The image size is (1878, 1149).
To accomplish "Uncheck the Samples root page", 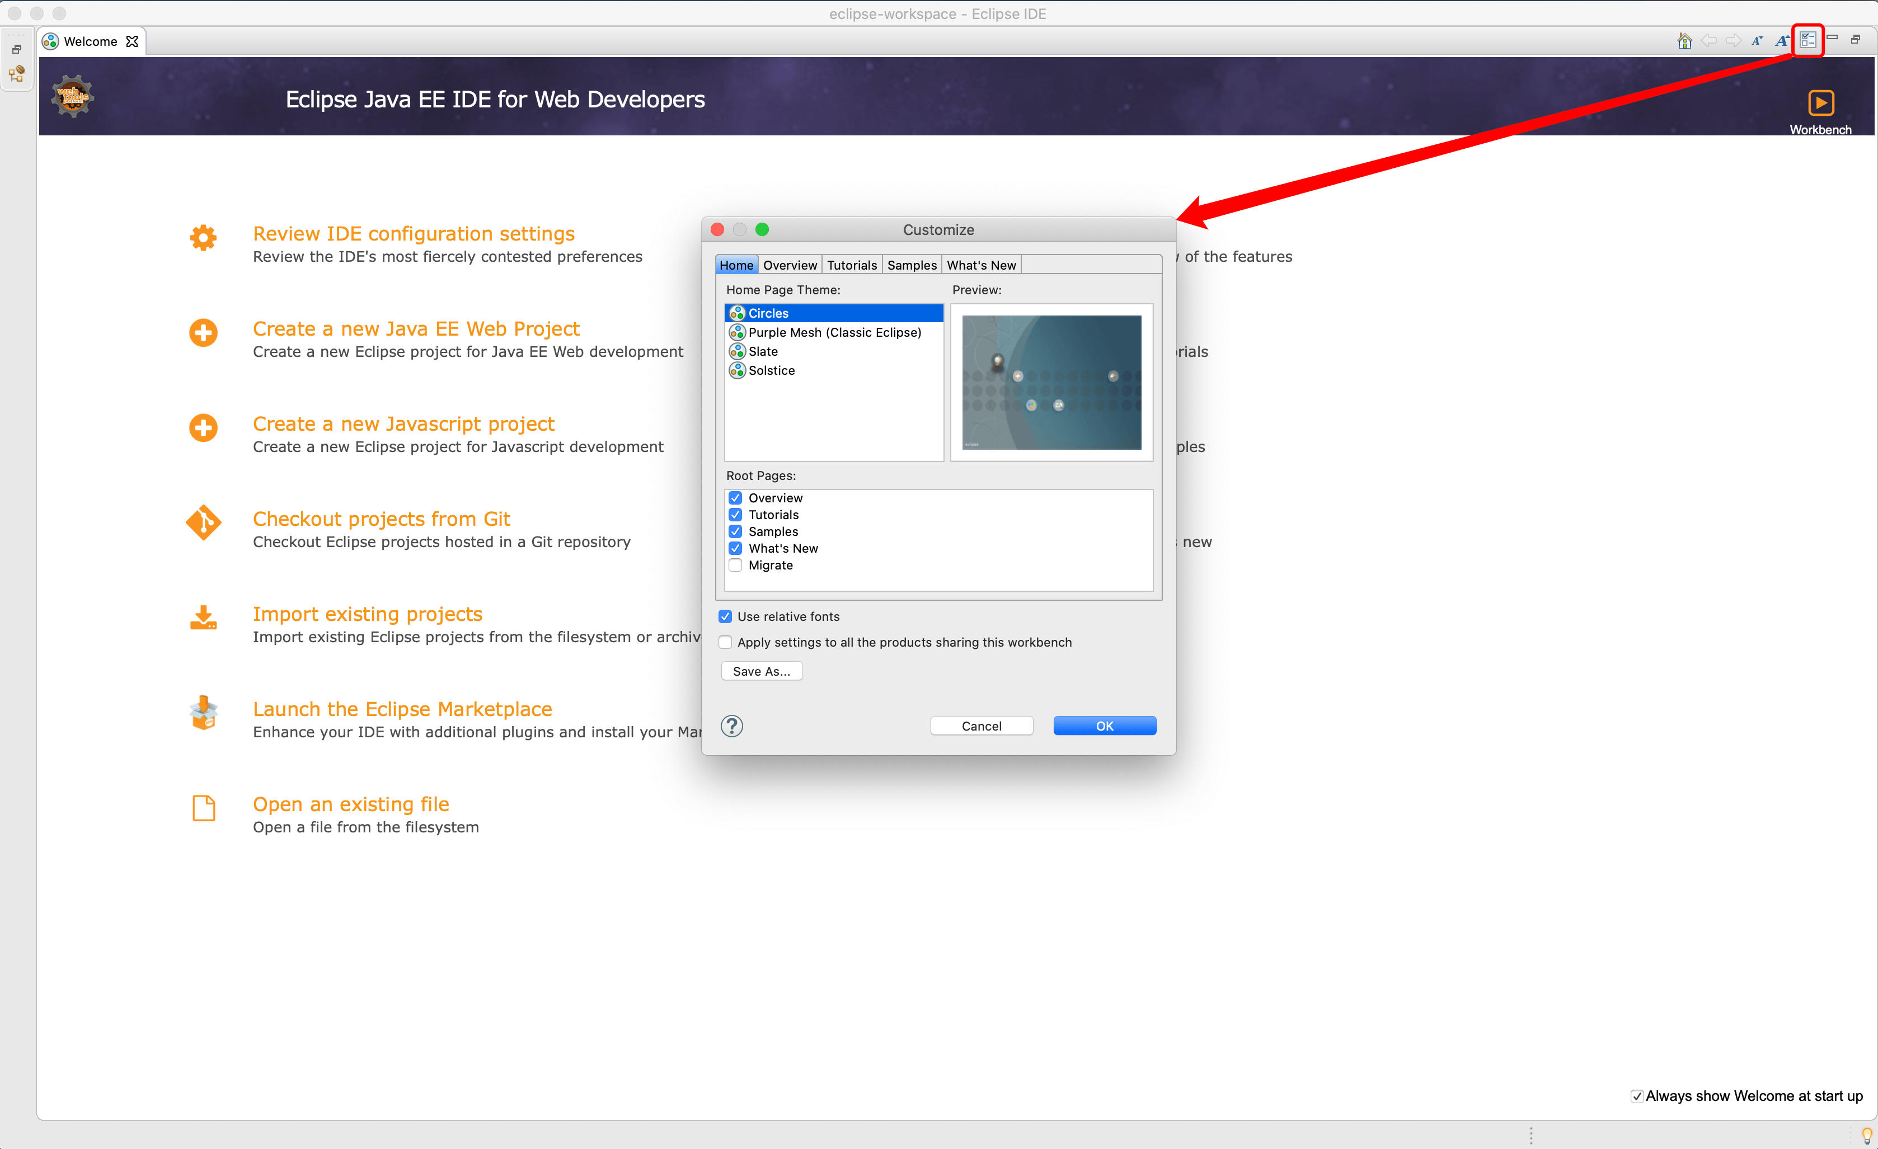I will tap(735, 531).
